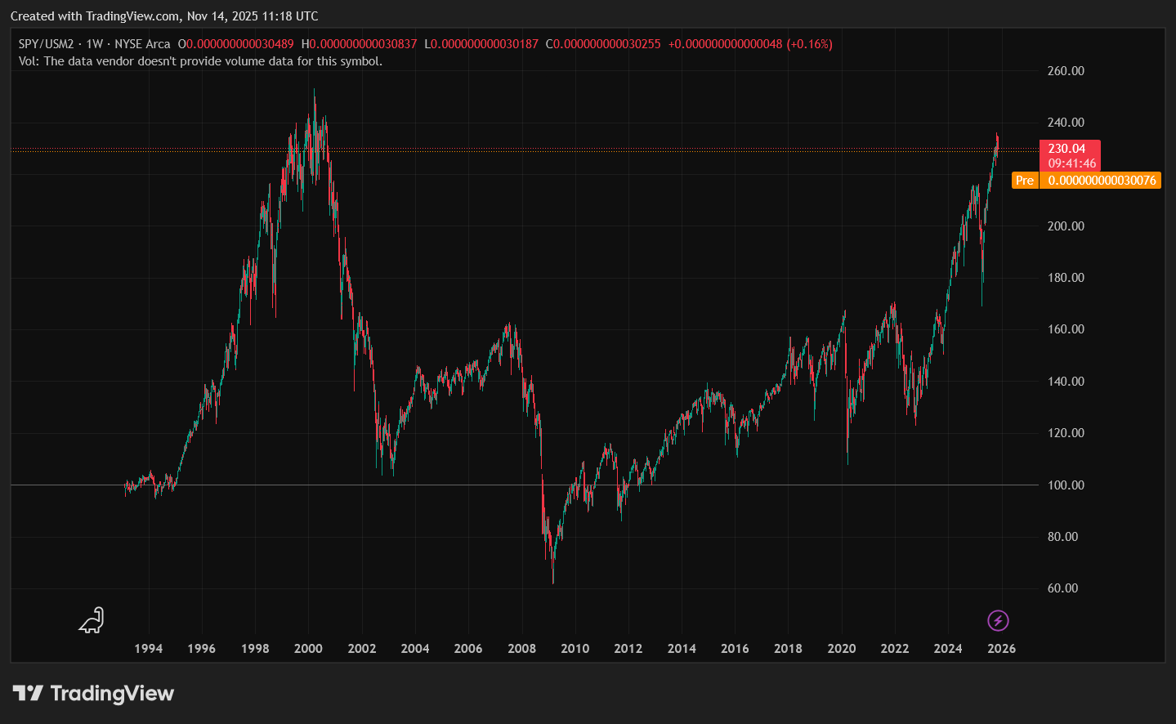Click the 2022 label on time axis
This screenshot has height=724, width=1176.
[895, 649]
